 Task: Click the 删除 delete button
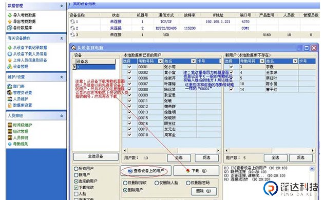click(x=203, y=191)
